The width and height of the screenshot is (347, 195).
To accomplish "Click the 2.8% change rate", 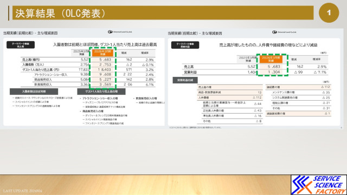I will pos(150,80).
